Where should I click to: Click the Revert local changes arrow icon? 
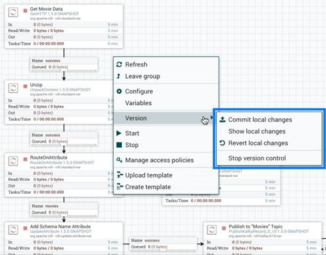pos(223,143)
